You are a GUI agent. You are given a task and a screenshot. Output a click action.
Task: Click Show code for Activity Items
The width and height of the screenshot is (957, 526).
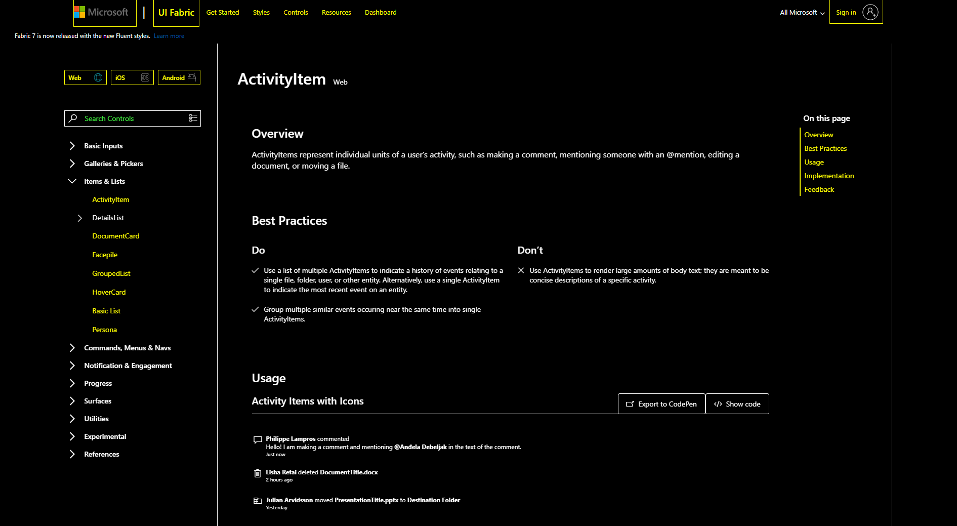737,403
